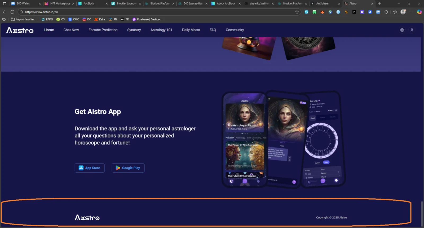Open the purple arch extension icon
This screenshot has height=228, width=424.
pos(362,12)
